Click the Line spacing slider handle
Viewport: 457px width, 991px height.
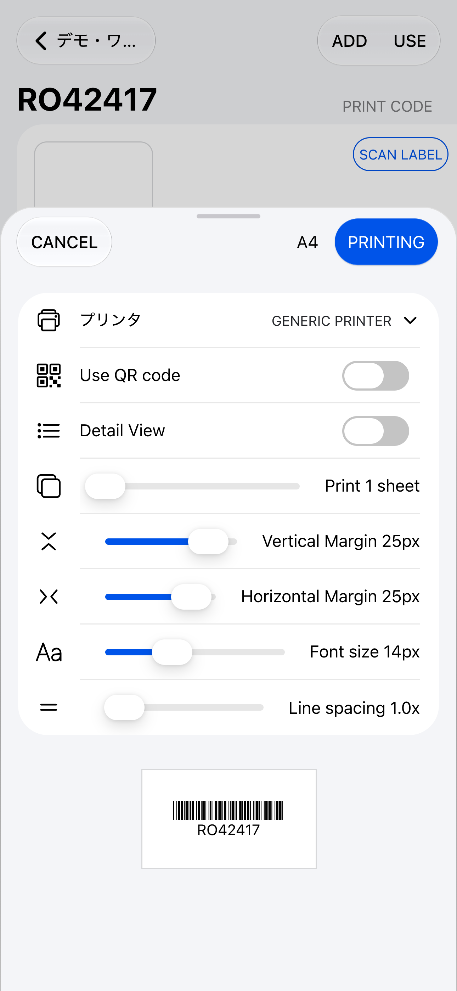pyautogui.click(x=124, y=707)
